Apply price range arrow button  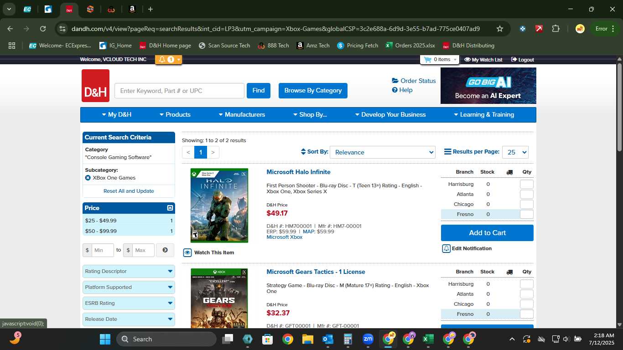tap(165, 250)
